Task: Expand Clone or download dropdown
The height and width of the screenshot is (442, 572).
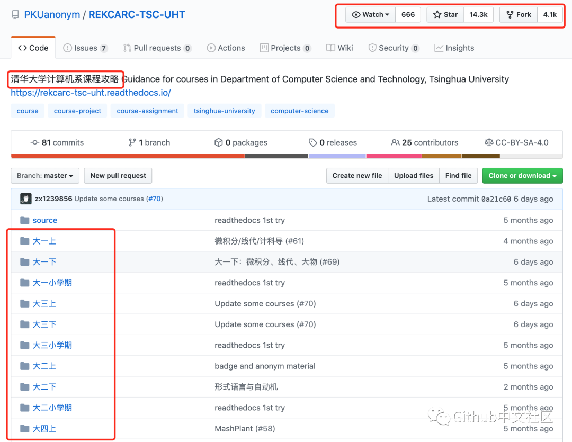Action: pyautogui.click(x=522, y=176)
